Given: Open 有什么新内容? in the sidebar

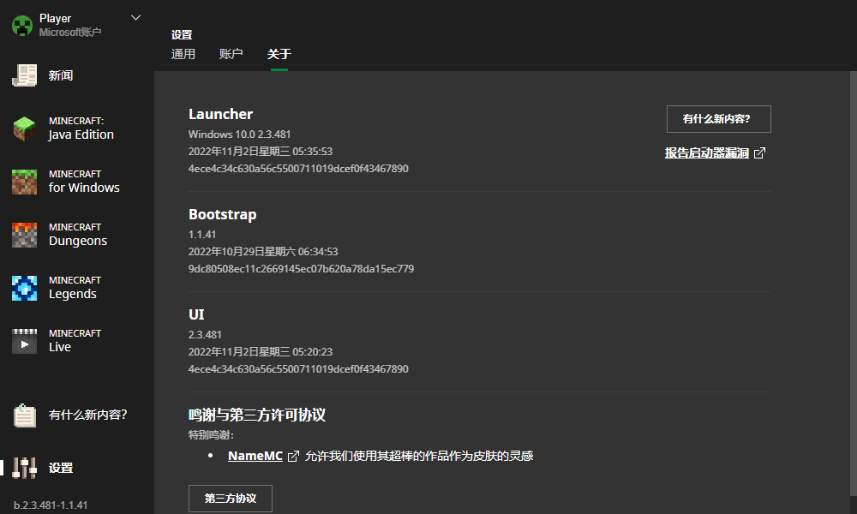Looking at the screenshot, I should (87, 415).
